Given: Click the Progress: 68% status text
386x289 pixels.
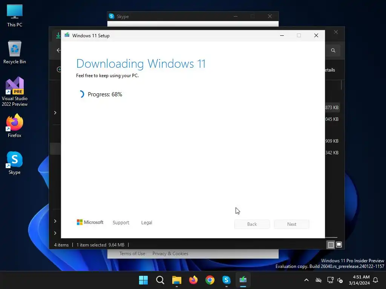Looking at the screenshot, I should tap(105, 94).
